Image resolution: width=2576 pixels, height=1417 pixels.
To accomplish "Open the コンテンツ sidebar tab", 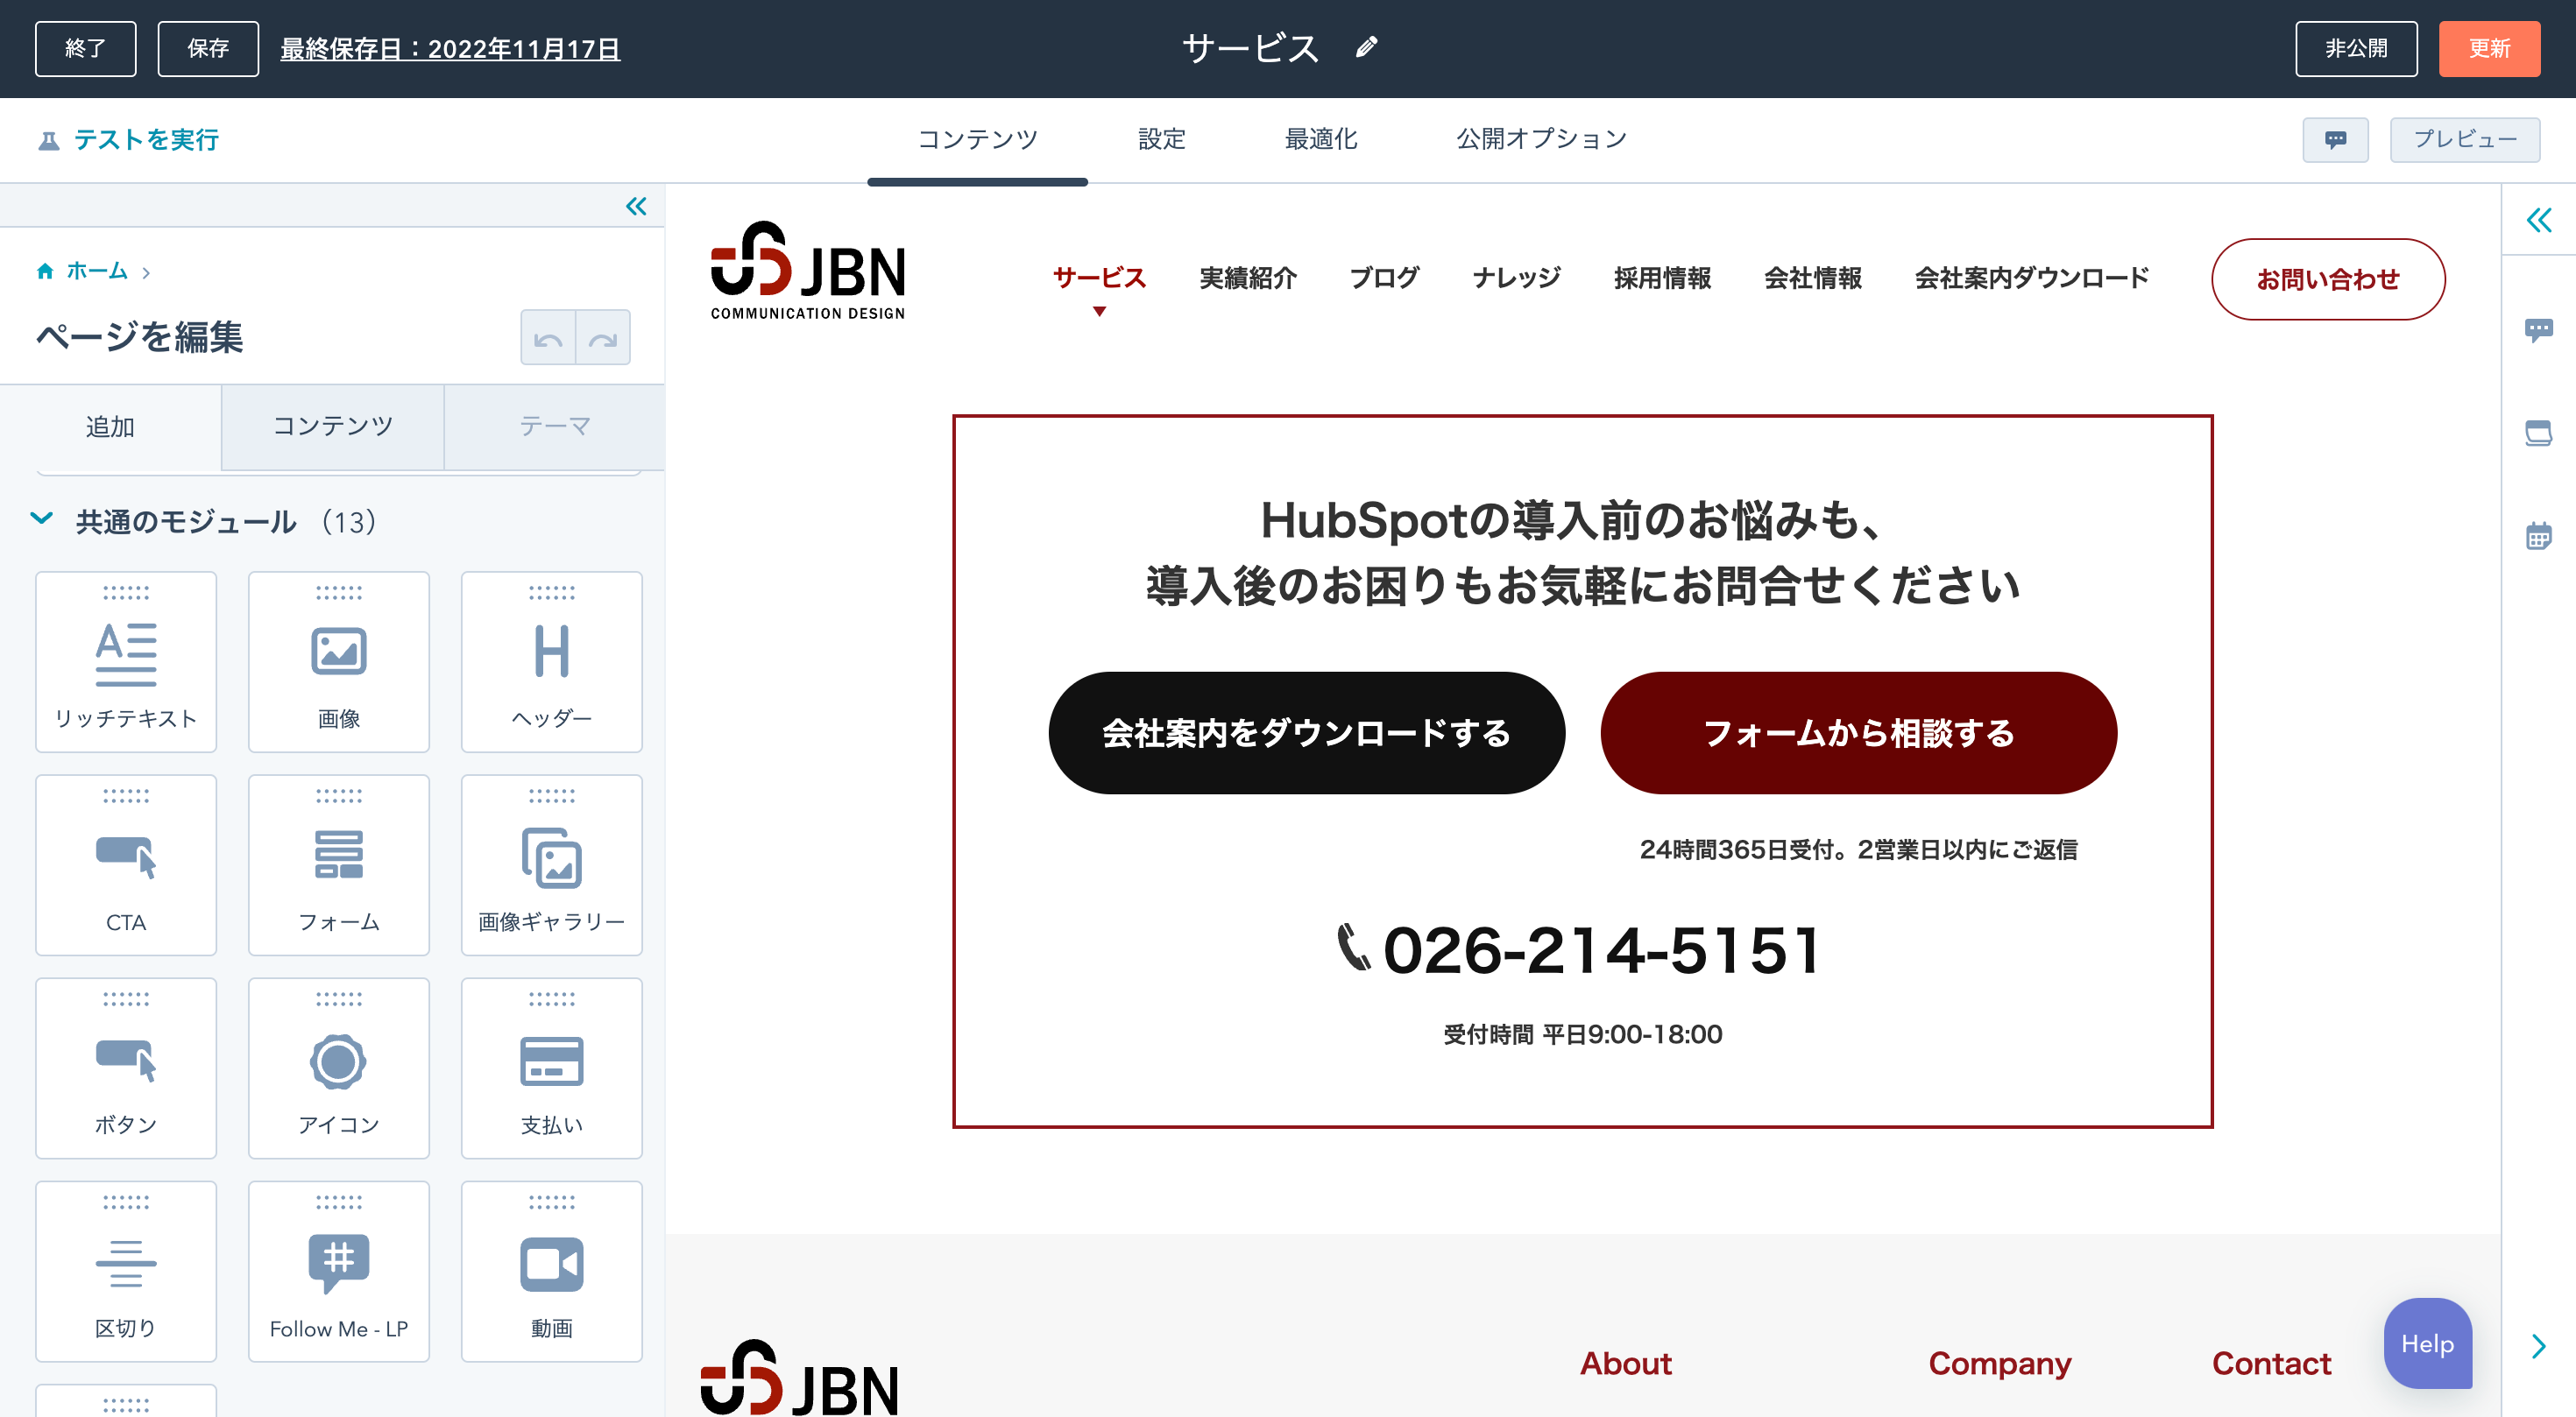I will (333, 427).
